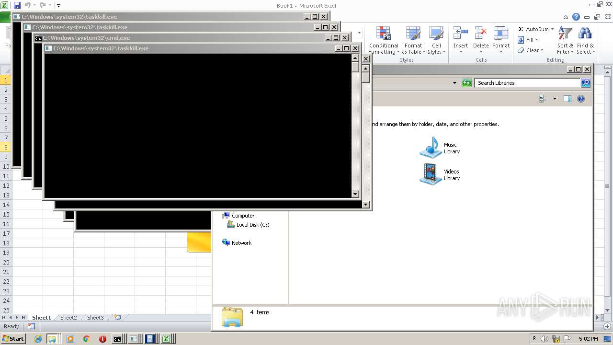Click the macro record icon in status bar

click(31, 326)
